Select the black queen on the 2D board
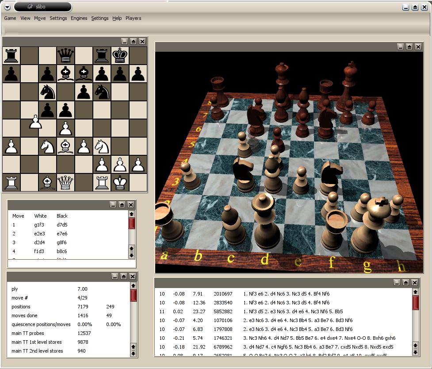Image resolution: width=432 pixels, height=369 pixels. (65, 56)
